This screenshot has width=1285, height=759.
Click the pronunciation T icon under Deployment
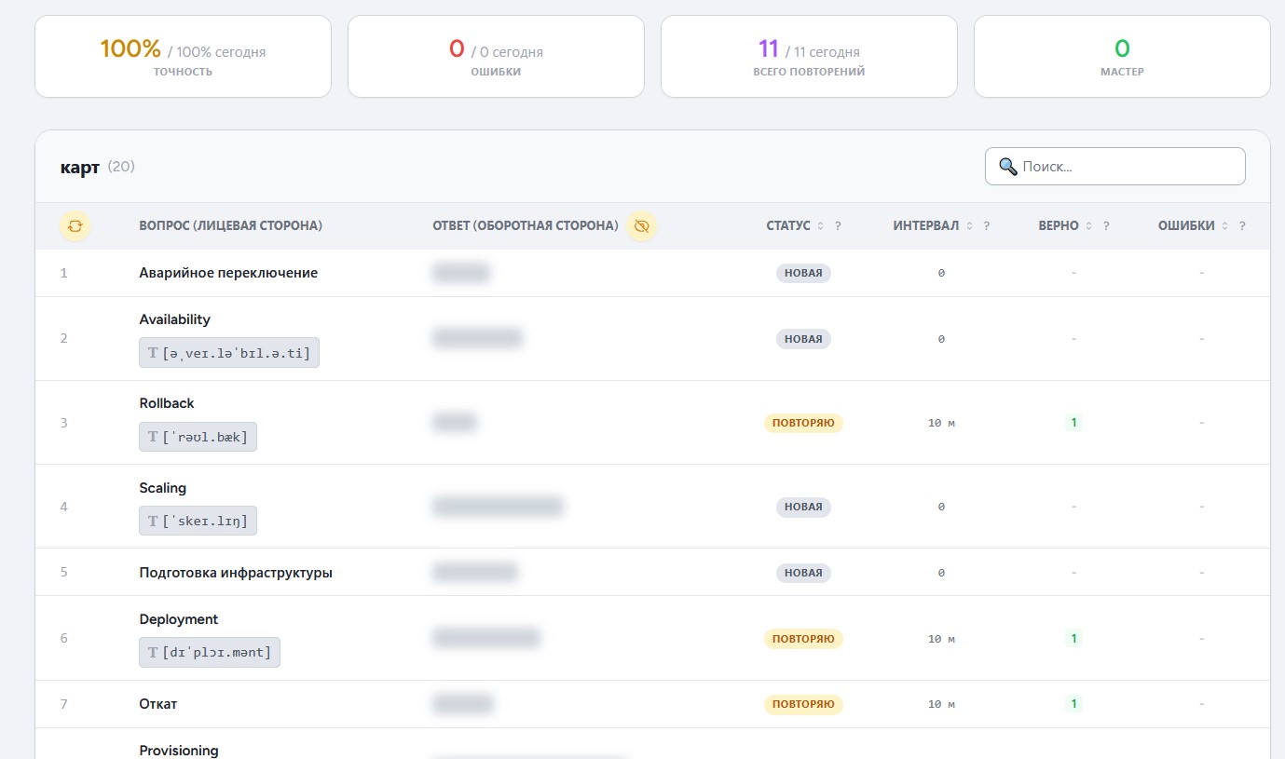pyautogui.click(x=153, y=652)
